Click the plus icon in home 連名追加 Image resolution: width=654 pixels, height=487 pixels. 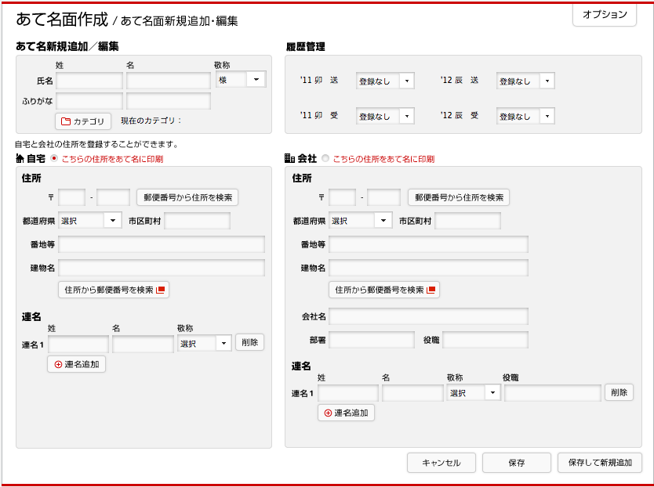coord(58,365)
